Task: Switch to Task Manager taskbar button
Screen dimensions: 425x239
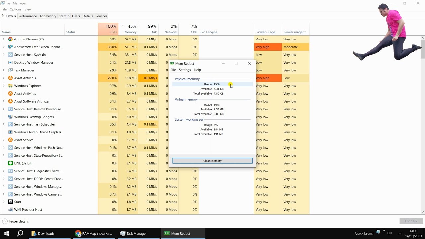Action: (x=139, y=233)
